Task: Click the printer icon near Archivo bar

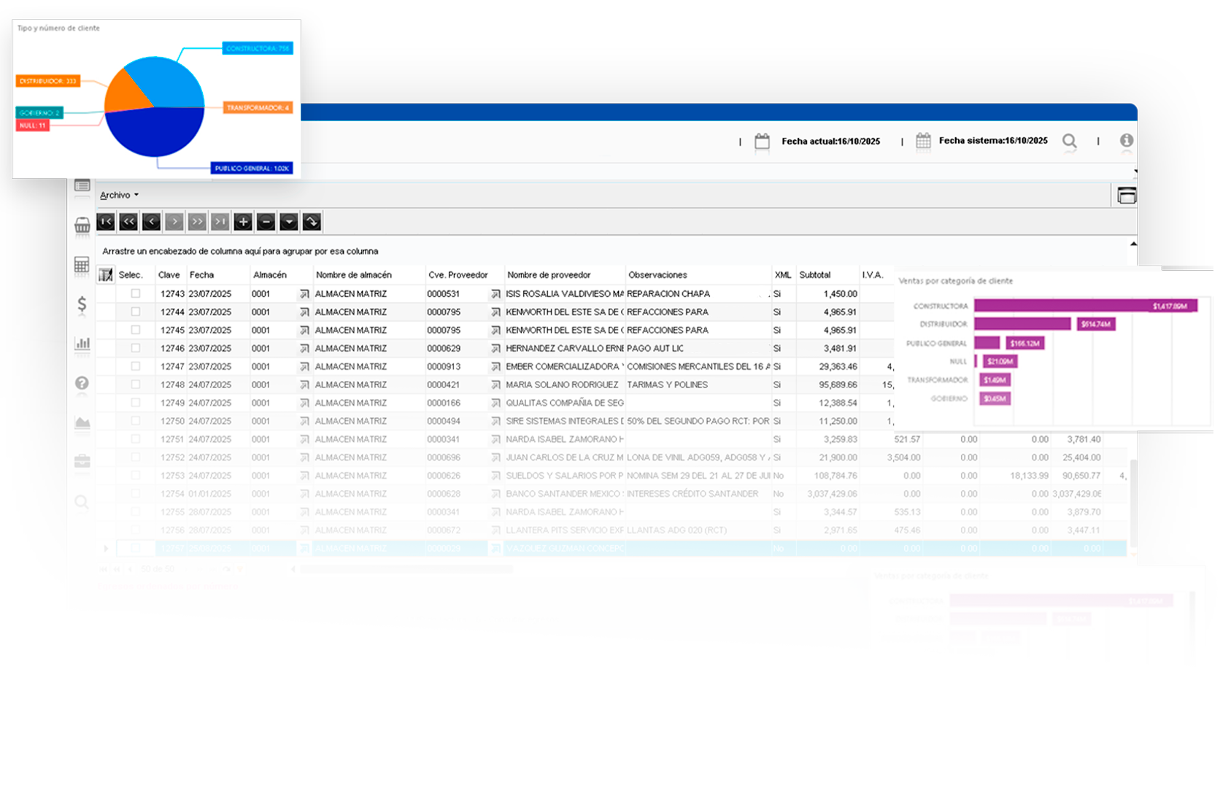Action: 1127,196
